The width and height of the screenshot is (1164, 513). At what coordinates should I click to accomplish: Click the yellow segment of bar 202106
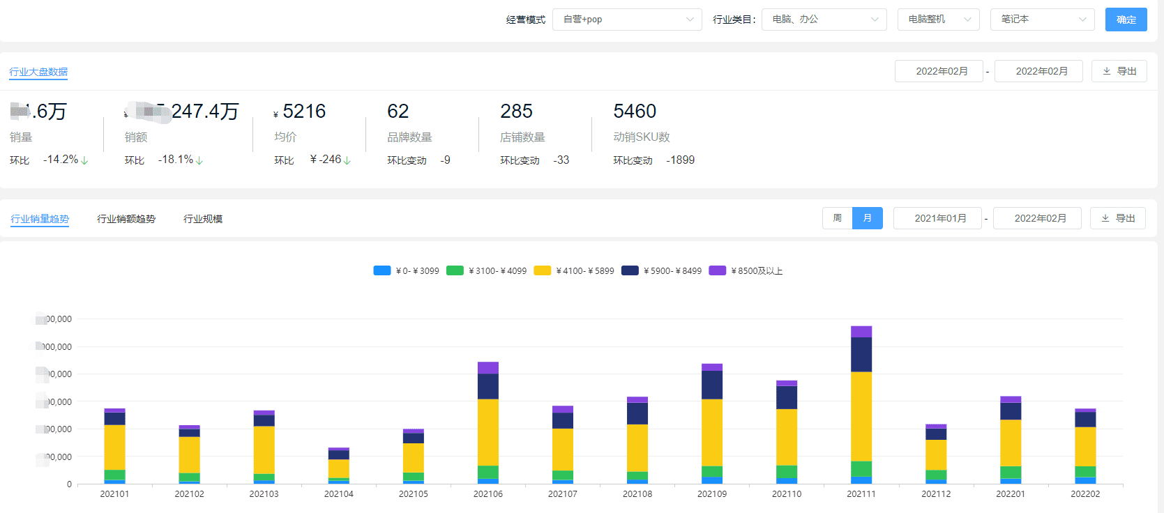coord(488,432)
